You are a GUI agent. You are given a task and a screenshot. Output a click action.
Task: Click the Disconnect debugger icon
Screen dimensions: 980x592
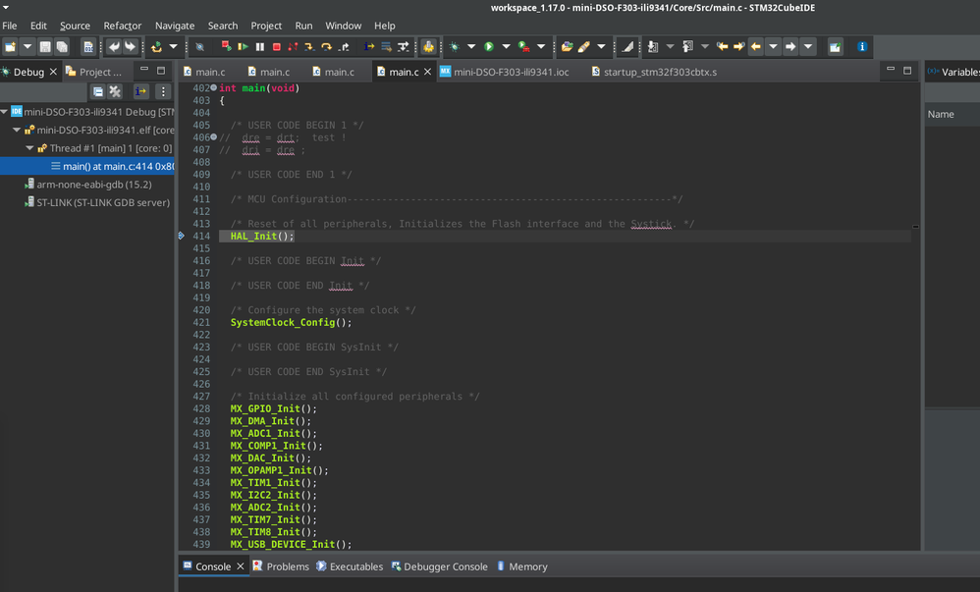(x=293, y=47)
